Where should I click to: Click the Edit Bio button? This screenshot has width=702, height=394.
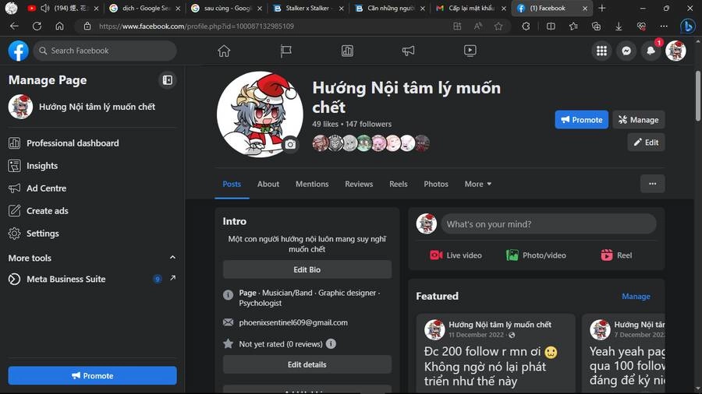[x=307, y=269]
